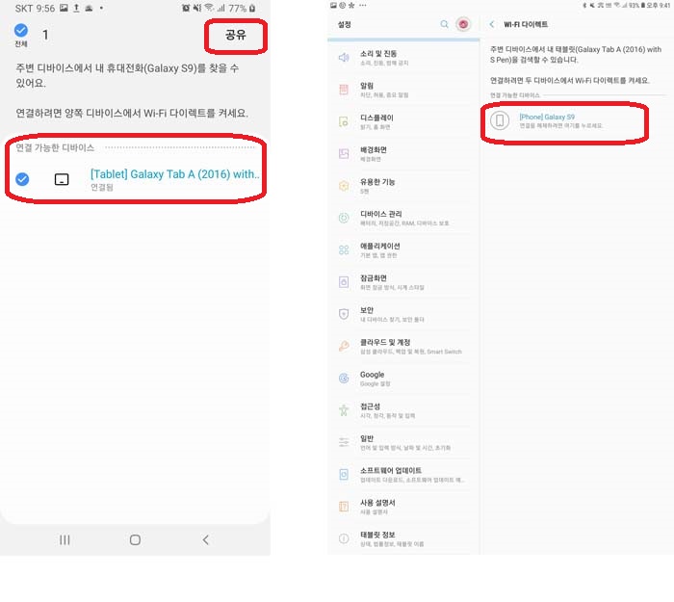The image size is (674, 602).
Task: Open 사용 설명서 entry
Action: click(x=403, y=507)
